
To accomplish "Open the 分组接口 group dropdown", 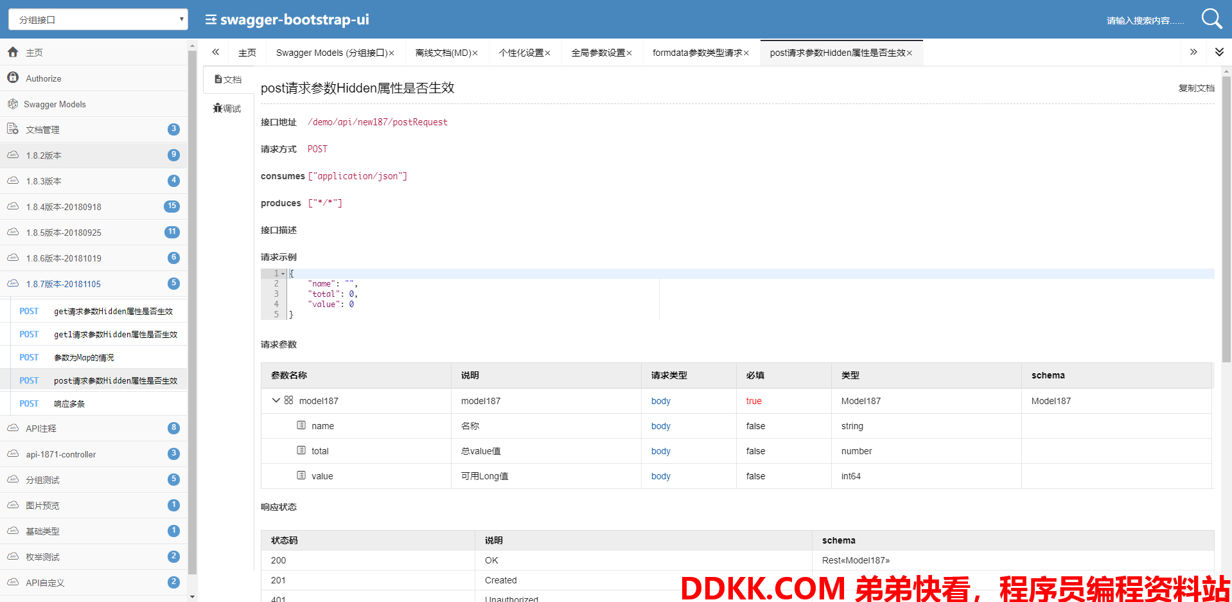I will point(98,19).
